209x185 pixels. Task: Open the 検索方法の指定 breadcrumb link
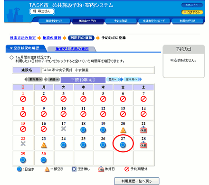pyautogui.click(x=23, y=38)
